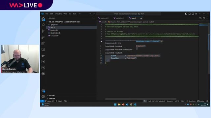Open the Run menu
Viewport: 211px width, 118px height.
[x=75, y=14]
